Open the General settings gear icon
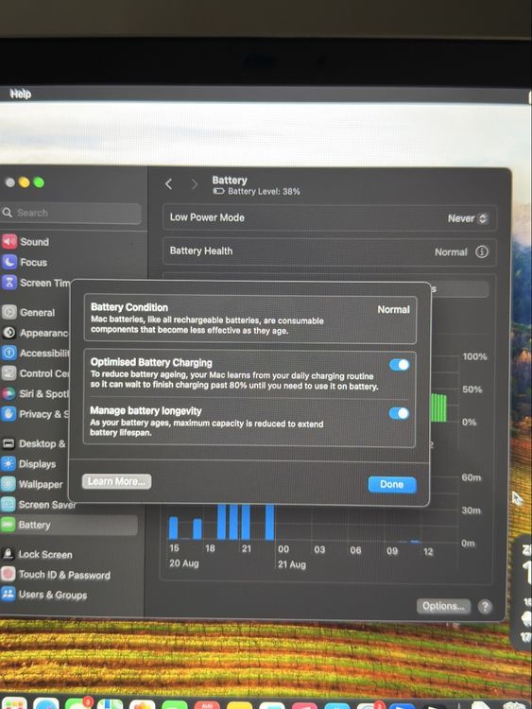The width and height of the screenshot is (532, 709). (x=9, y=312)
